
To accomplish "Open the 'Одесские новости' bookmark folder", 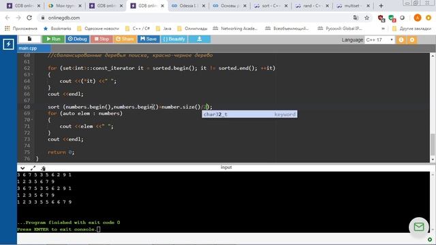I will (98, 29).
